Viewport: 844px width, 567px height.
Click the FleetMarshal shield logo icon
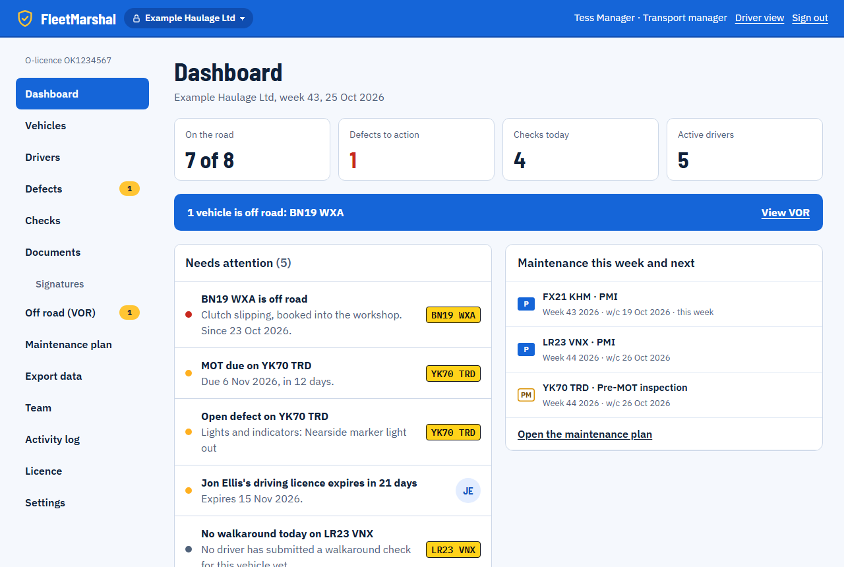(x=25, y=18)
